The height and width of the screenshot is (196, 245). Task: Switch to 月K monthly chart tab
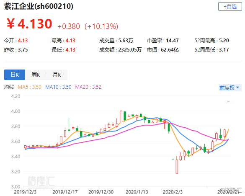click(57, 75)
